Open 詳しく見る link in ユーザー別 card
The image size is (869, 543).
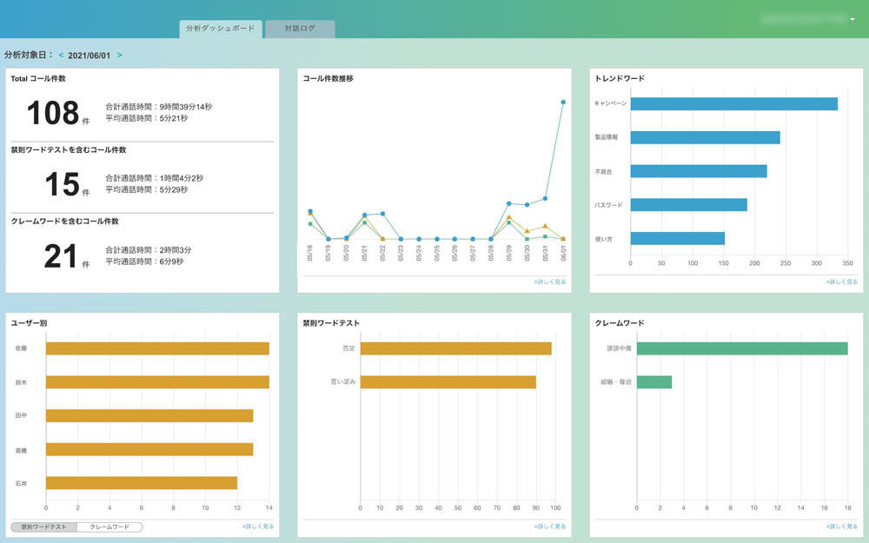(258, 526)
